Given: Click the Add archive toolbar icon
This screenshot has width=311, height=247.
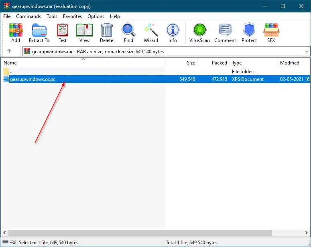Looking at the screenshot, I should click(16, 30).
